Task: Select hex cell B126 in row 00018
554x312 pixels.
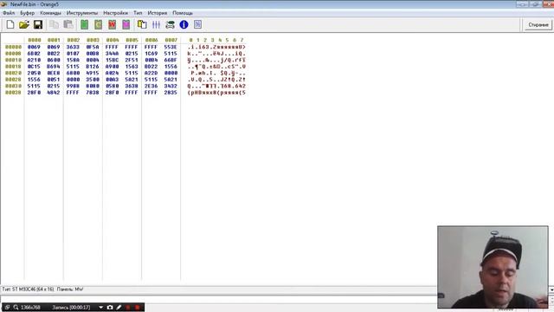Action: click(x=93, y=66)
